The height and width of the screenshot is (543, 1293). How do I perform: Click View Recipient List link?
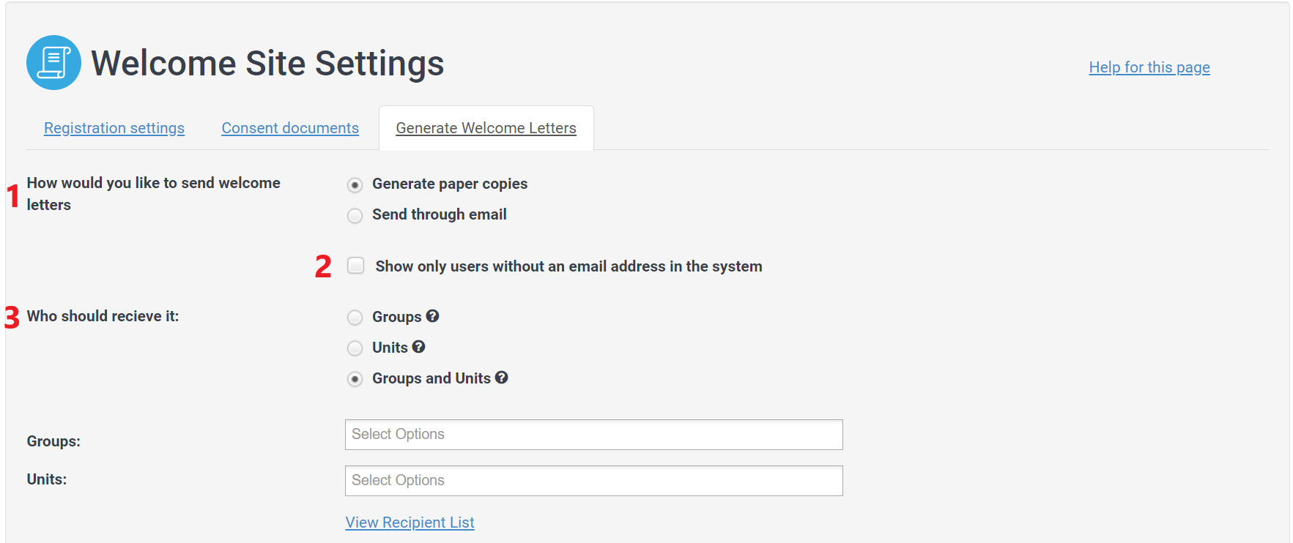coord(410,523)
